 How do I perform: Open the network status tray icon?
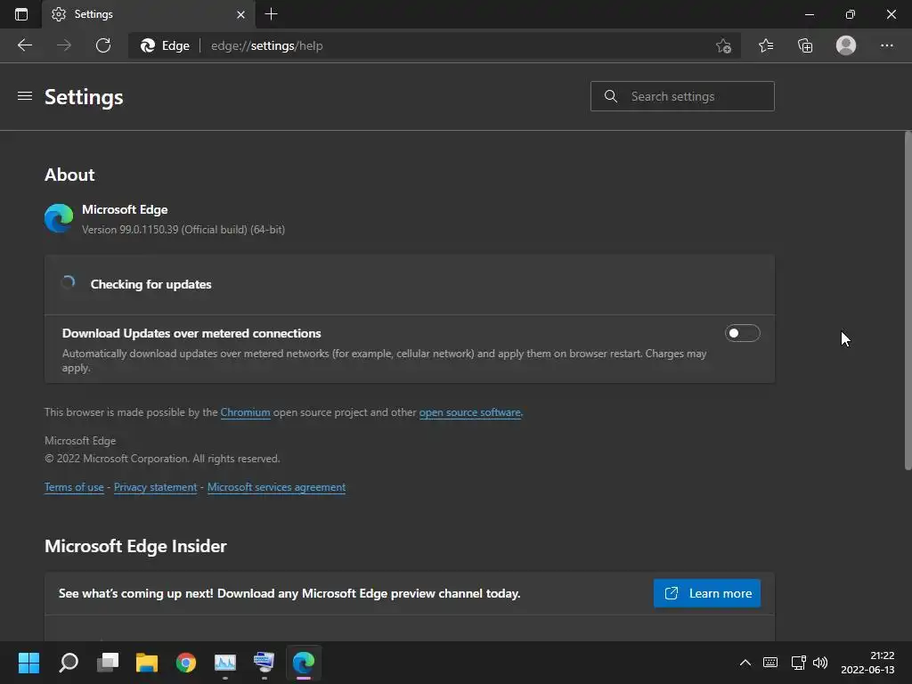coord(799,663)
